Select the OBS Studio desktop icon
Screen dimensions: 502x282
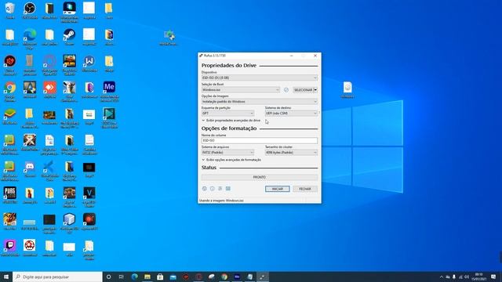pyautogui.click(x=30, y=10)
